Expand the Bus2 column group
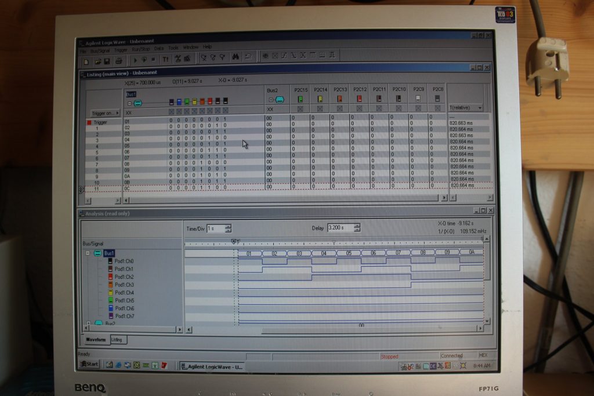 (270, 100)
